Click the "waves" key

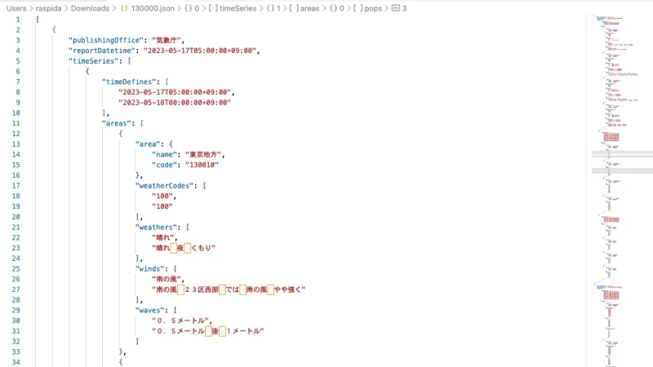point(150,311)
